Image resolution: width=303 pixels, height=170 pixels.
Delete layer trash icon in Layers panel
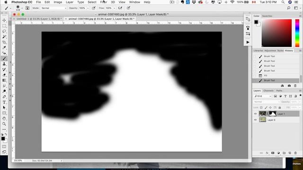click(x=295, y=153)
